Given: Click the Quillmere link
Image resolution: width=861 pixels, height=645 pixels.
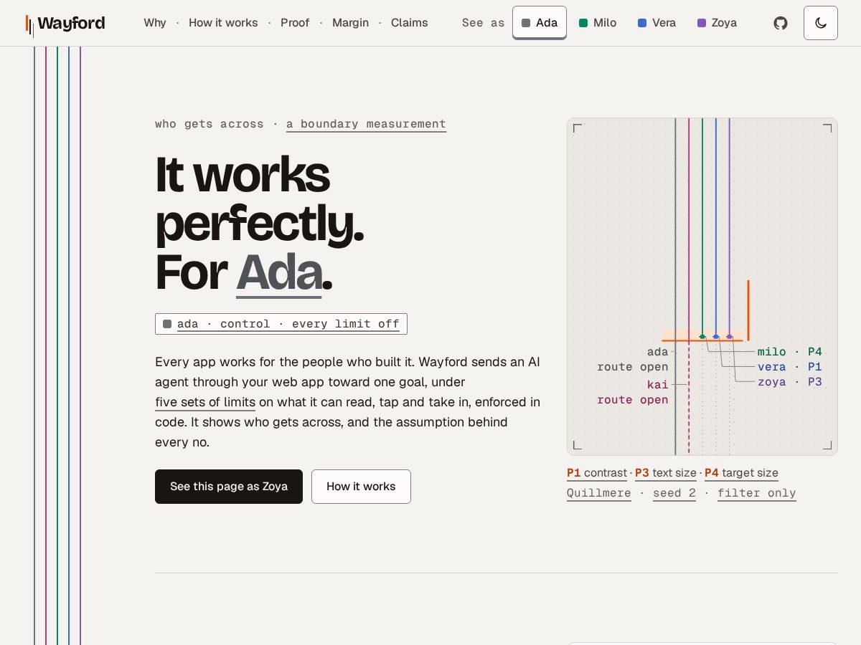Looking at the screenshot, I should click(599, 493).
